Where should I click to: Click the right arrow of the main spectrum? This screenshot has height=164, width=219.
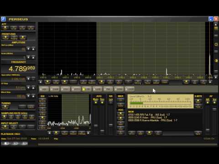tap(210, 82)
